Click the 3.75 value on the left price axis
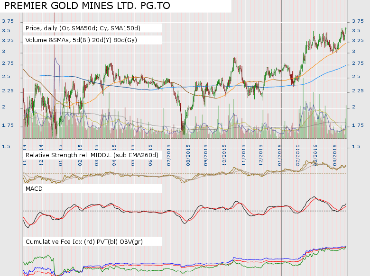The height and width of the screenshot is (276, 370). click(x=8, y=21)
